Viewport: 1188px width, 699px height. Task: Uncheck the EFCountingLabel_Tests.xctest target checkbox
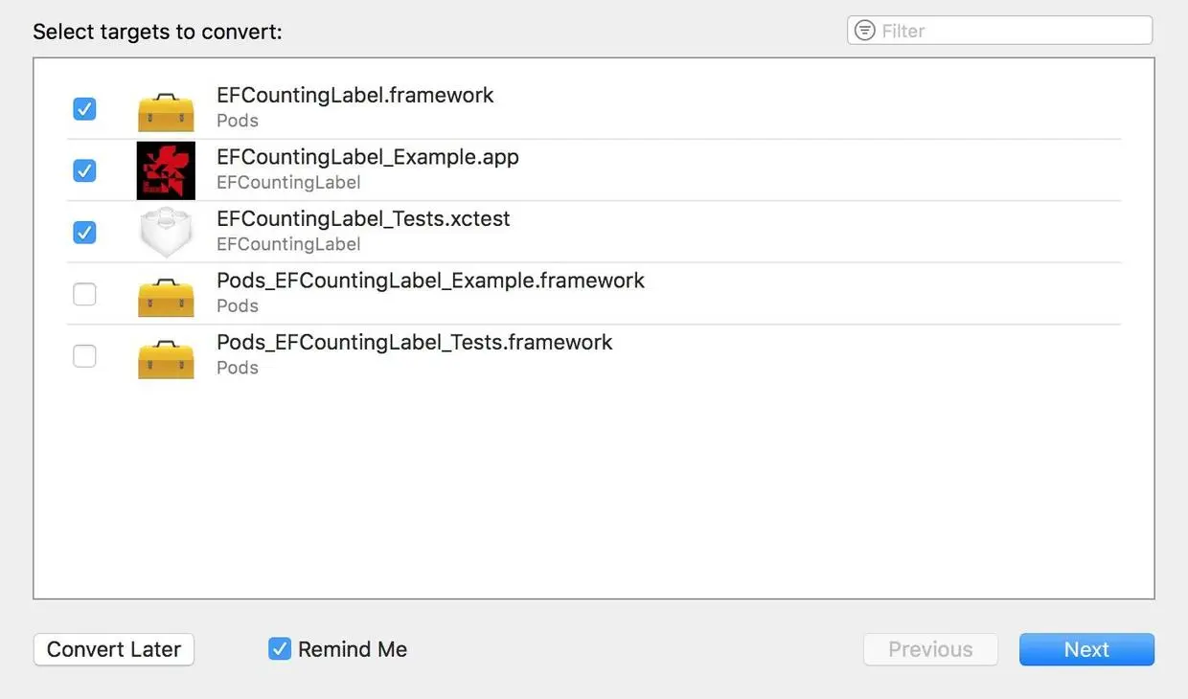pos(84,233)
